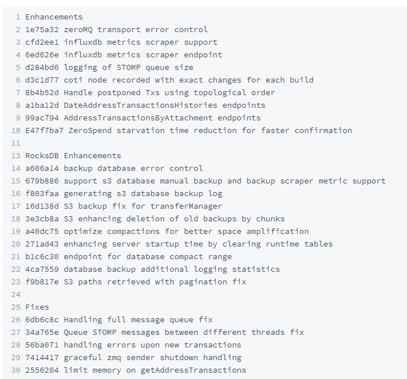Click the graceful zmq sender shutdown line
Image resolution: width=407 pixels, height=379 pixels.
click(x=133, y=358)
